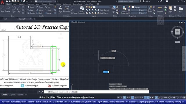Click the Fillet tool
The height and width of the screenshot is (104, 186).
click(x=48, y=10)
